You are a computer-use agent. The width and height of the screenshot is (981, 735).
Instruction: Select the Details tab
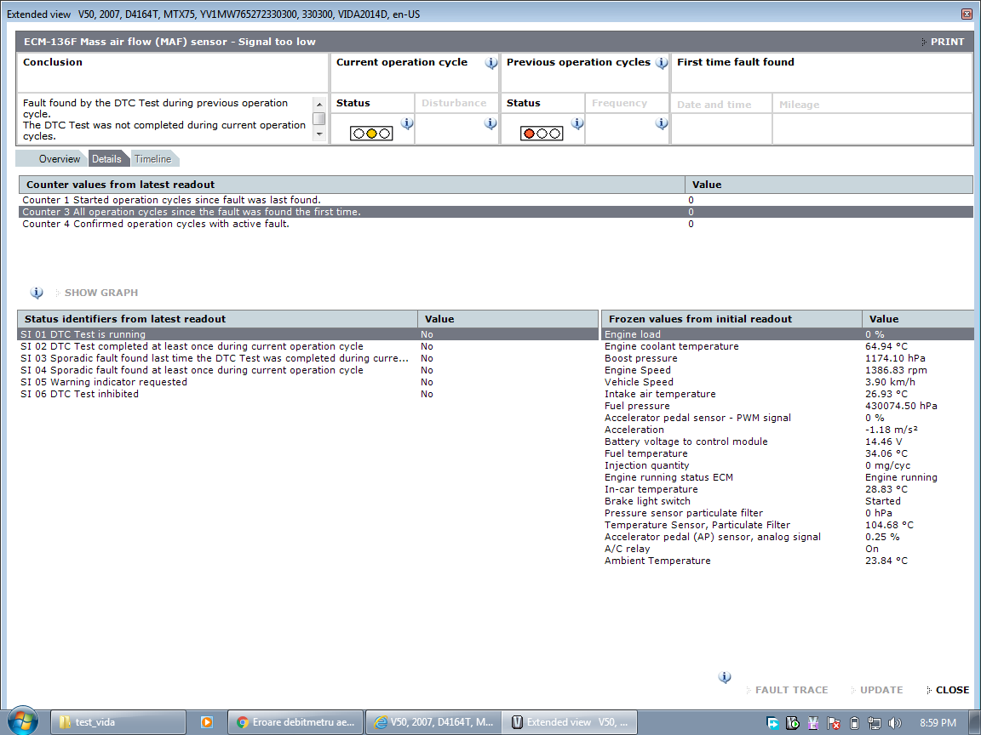(x=106, y=159)
